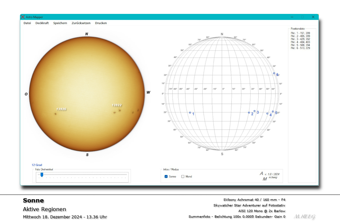
Task: Disable the Sonne checkbox
Action: (166, 176)
